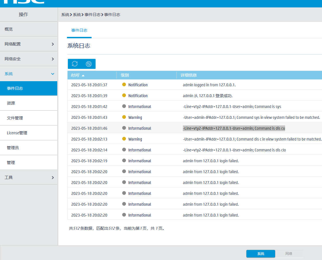Click first 系统 in breadcrumb
Viewport: 322px width, 260px height.
[65, 15]
